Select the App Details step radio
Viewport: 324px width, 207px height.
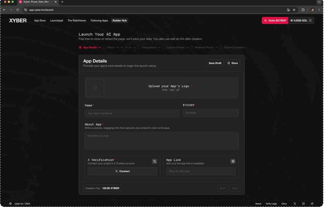click(x=80, y=47)
